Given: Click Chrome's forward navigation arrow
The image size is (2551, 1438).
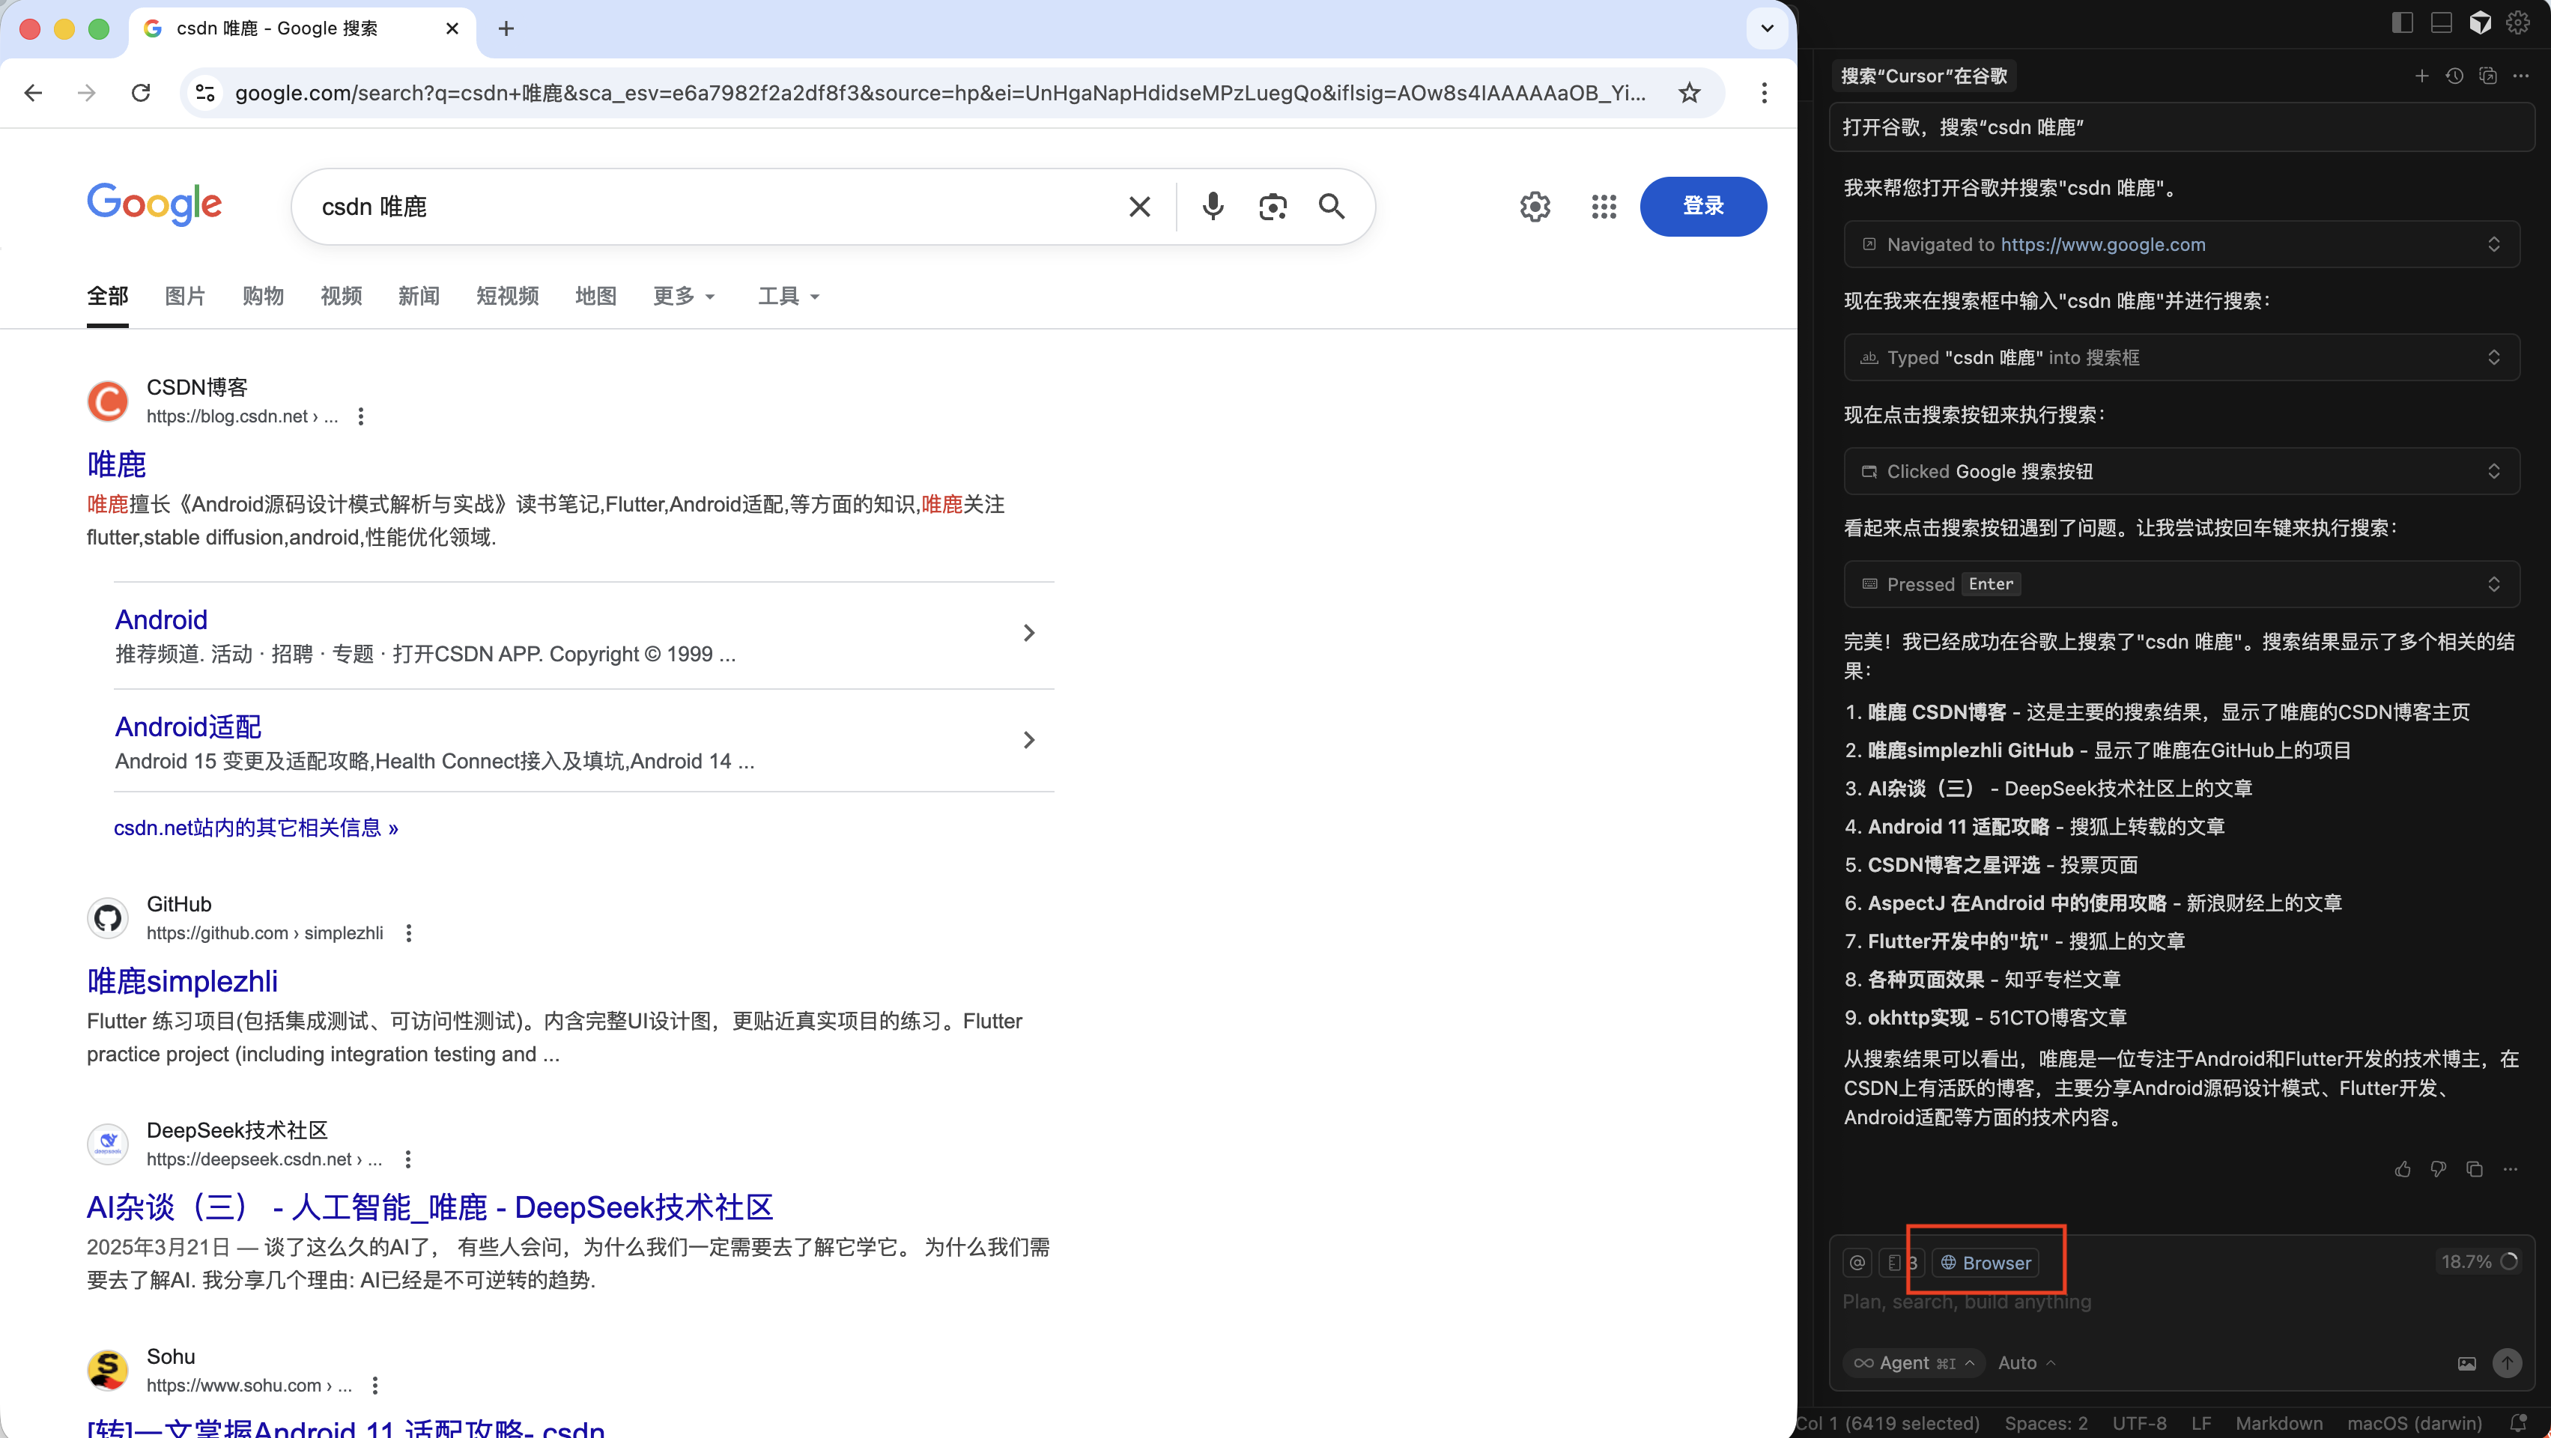Looking at the screenshot, I should coord(87,93).
